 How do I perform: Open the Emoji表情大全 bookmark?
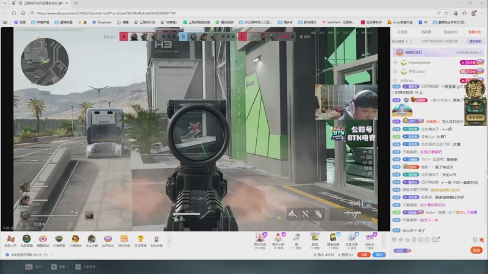[x=400, y=22]
